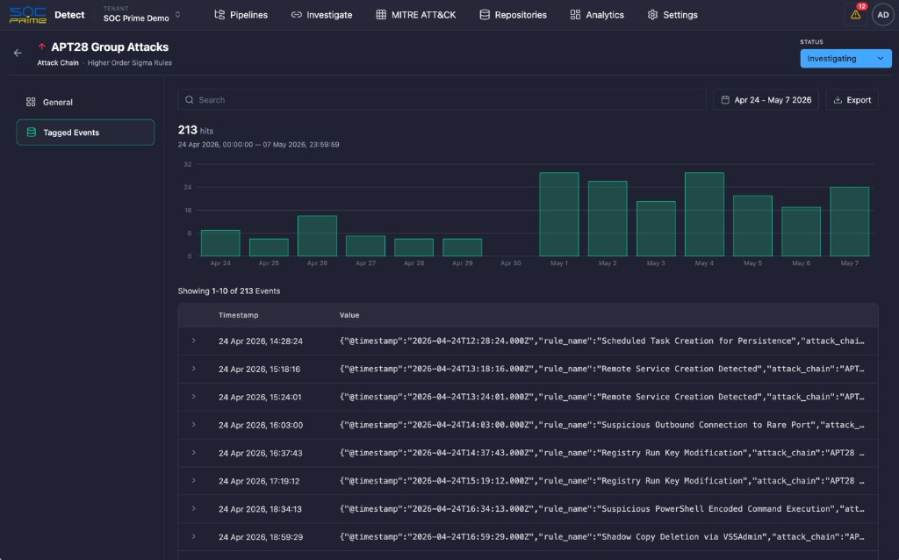This screenshot has height=560, width=899.
Task: Expand the 18:34:13 PowerShell Encoded Command row
Action: (194, 508)
